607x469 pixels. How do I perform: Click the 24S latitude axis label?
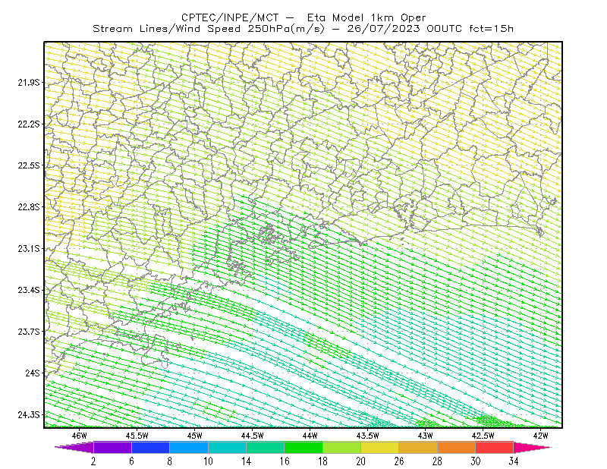pos(33,373)
